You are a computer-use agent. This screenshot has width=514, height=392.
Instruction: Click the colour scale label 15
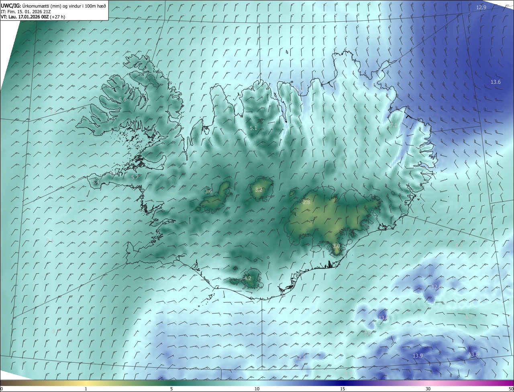pyautogui.click(x=343, y=389)
